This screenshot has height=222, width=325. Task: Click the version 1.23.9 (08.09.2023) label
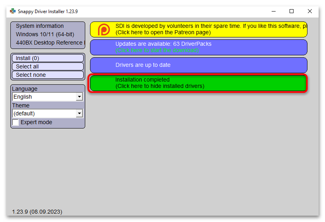pyautogui.click(x=37, y=212)
